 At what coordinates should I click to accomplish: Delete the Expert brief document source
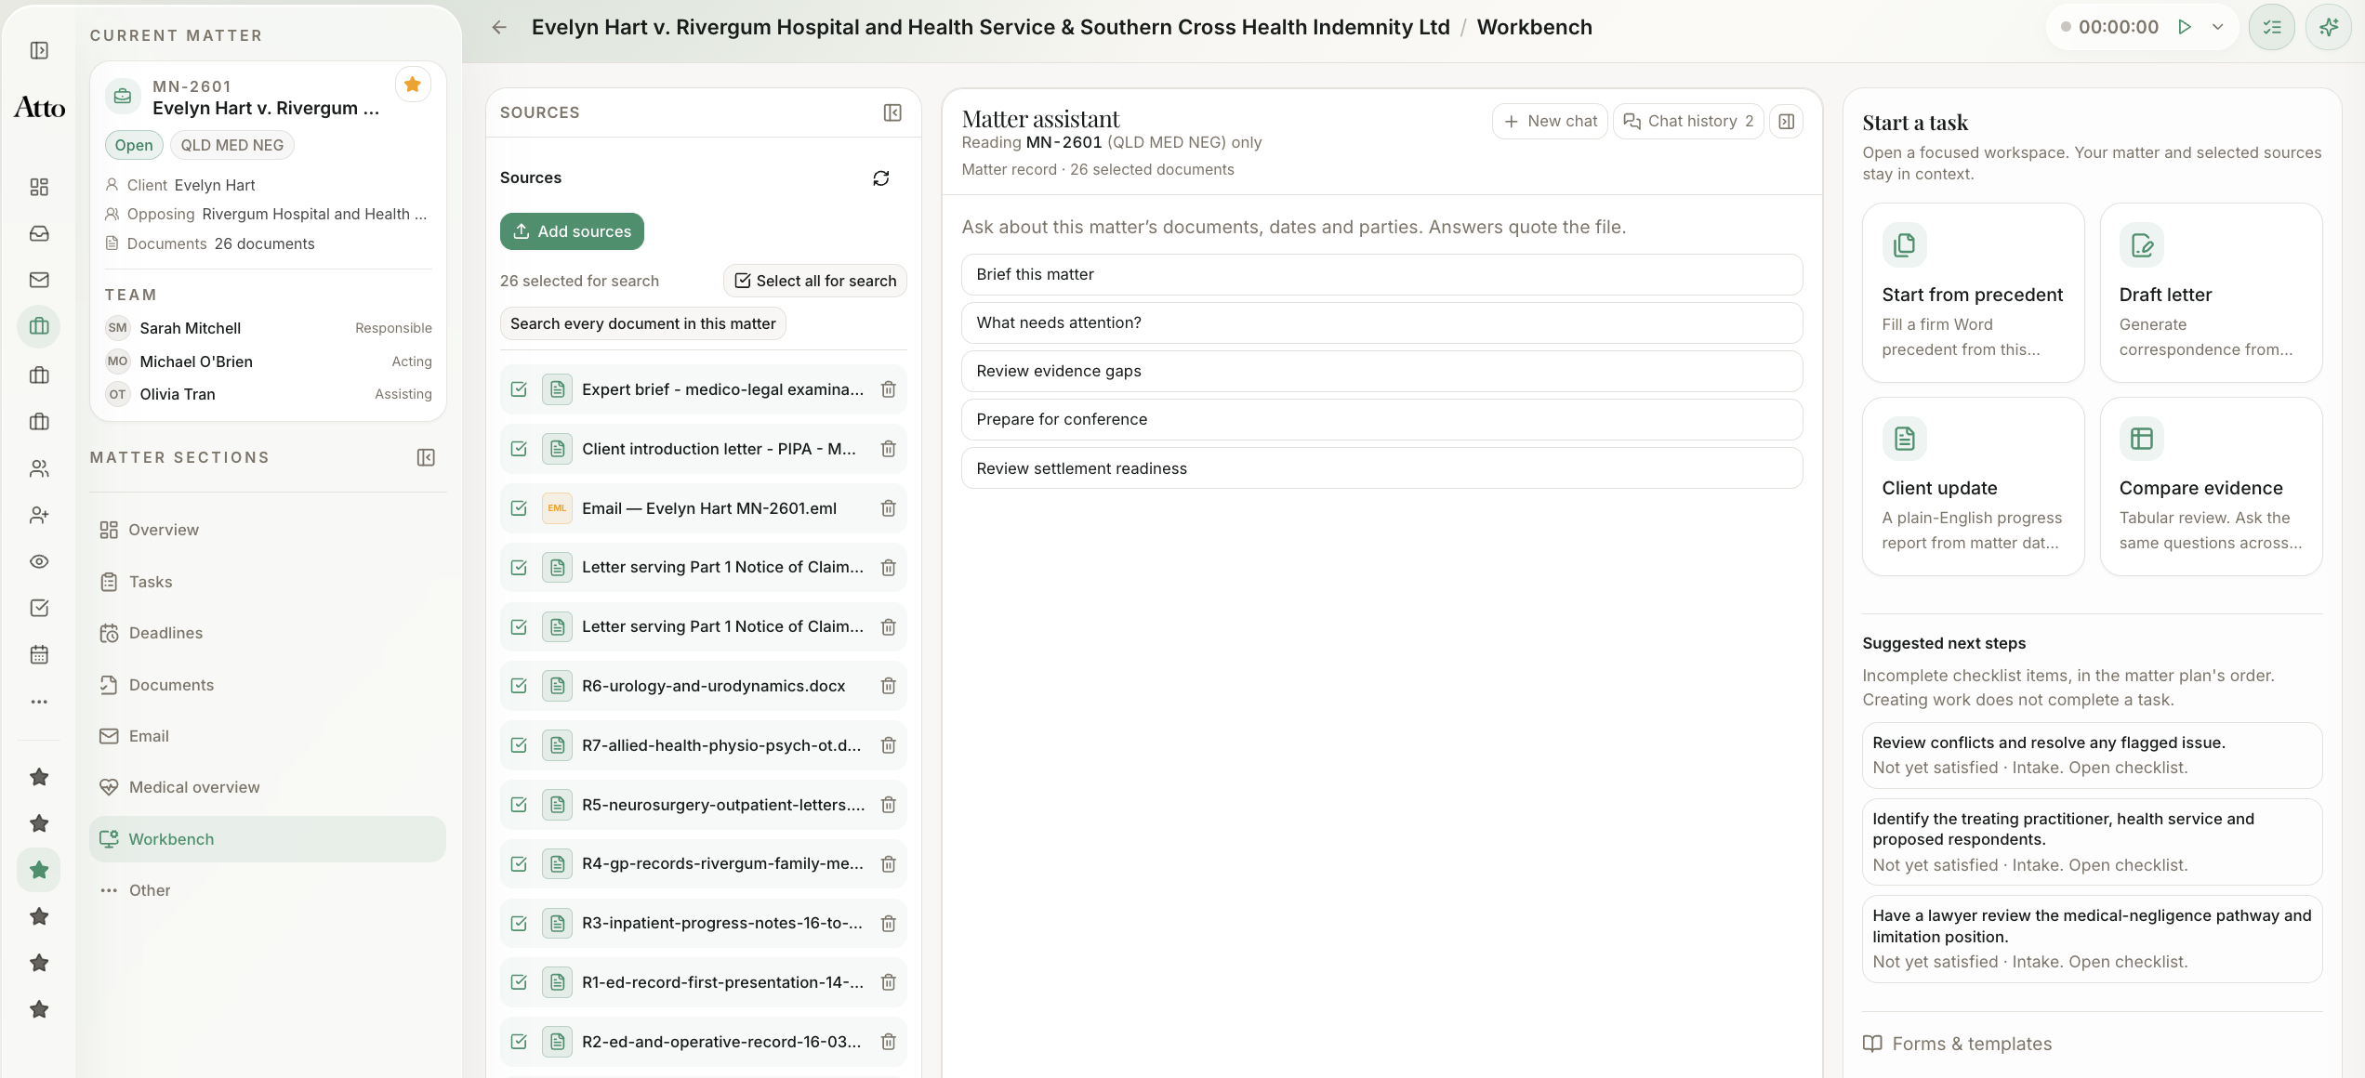[888, 389]
